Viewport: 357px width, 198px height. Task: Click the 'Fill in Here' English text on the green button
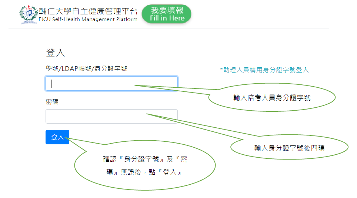167,18
